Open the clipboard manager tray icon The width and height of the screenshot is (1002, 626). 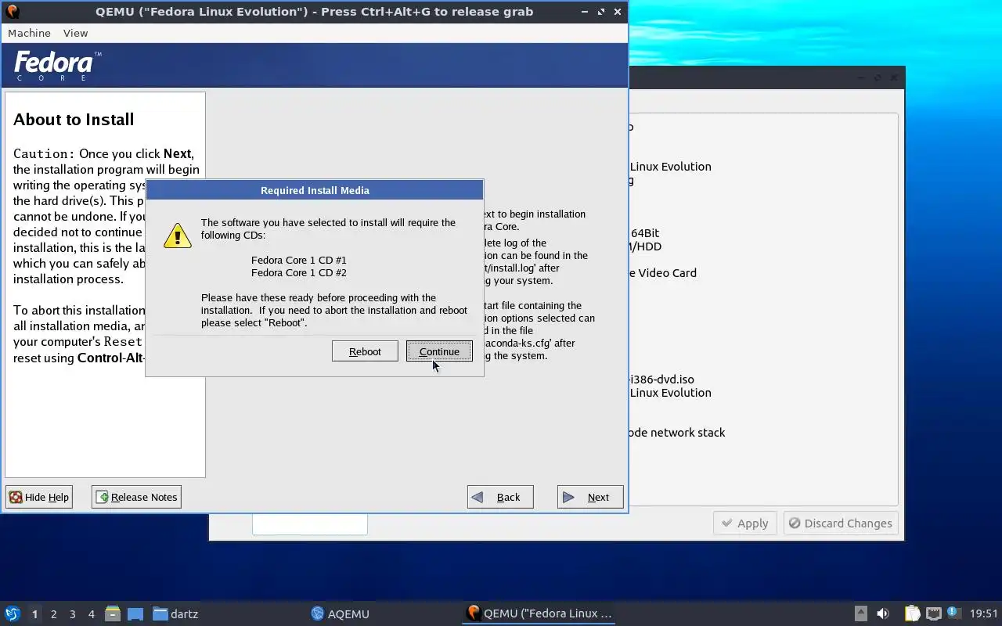pyautogui.click(x=912, y=613)
